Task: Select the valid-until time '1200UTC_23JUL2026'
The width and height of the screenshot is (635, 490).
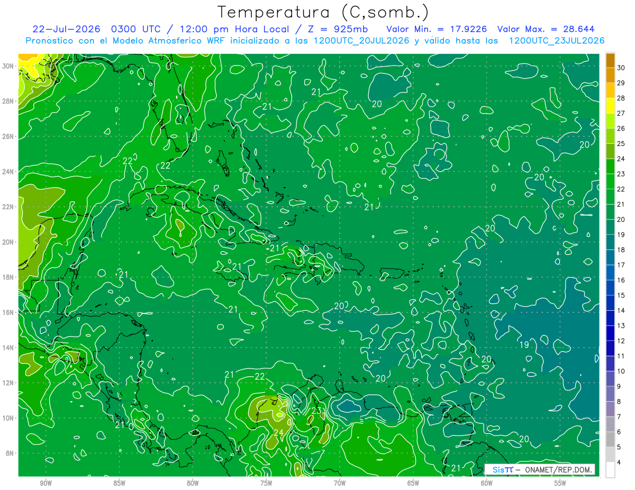Action: coord(556,41)
